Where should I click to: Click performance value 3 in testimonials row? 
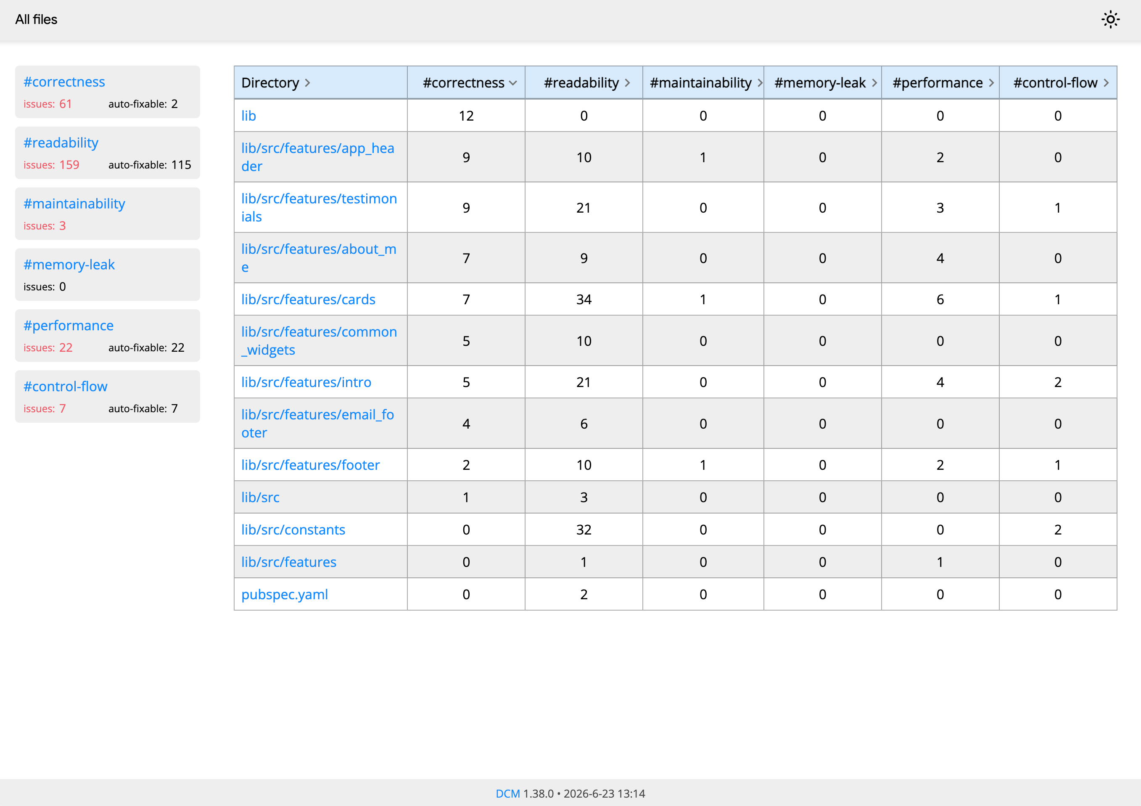click(x=940, y=208)
